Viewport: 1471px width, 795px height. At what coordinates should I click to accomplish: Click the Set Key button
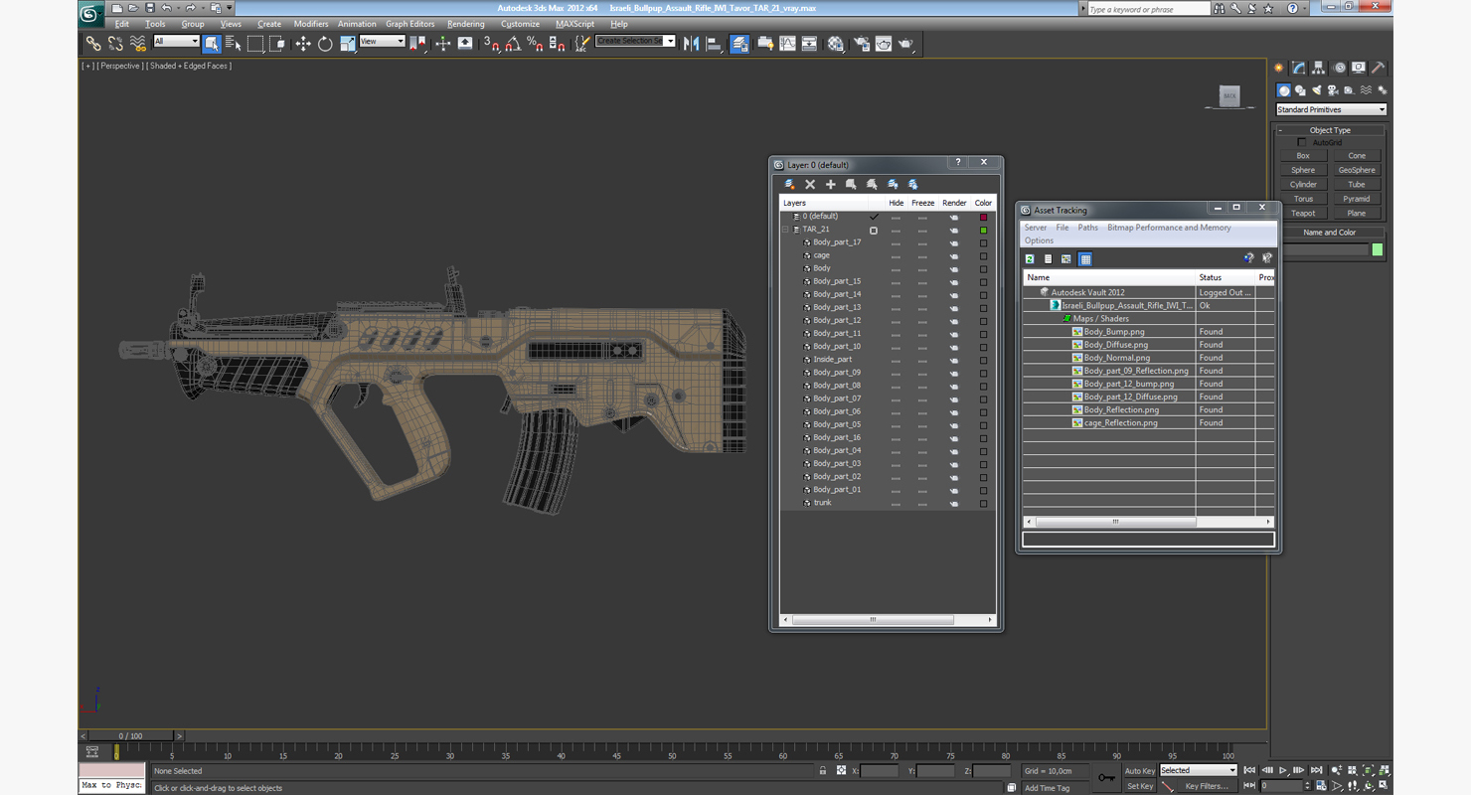coord(1140,786)
